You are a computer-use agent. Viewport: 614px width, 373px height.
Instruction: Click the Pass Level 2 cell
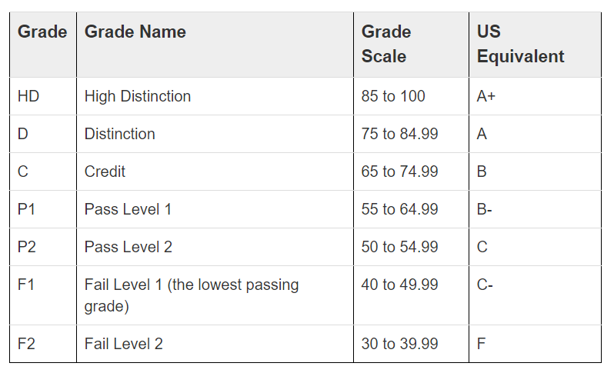pyautogui.click(x=128, y=247)
